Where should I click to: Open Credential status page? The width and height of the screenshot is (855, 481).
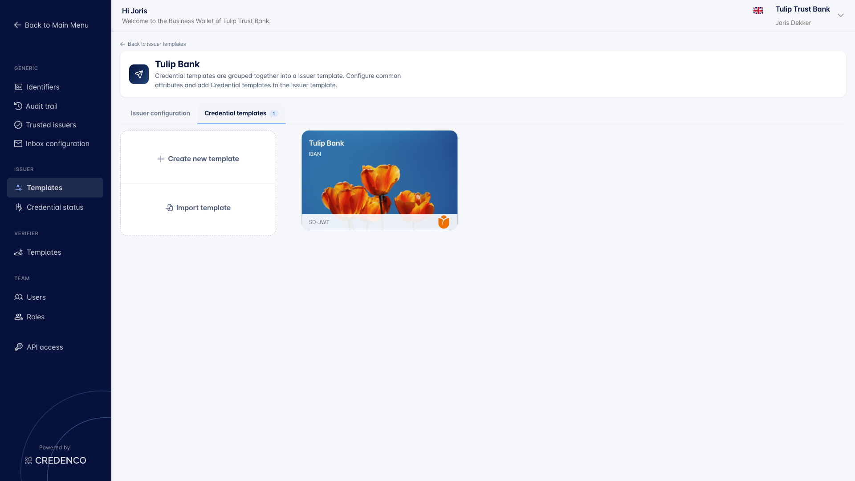pos(55,207)
